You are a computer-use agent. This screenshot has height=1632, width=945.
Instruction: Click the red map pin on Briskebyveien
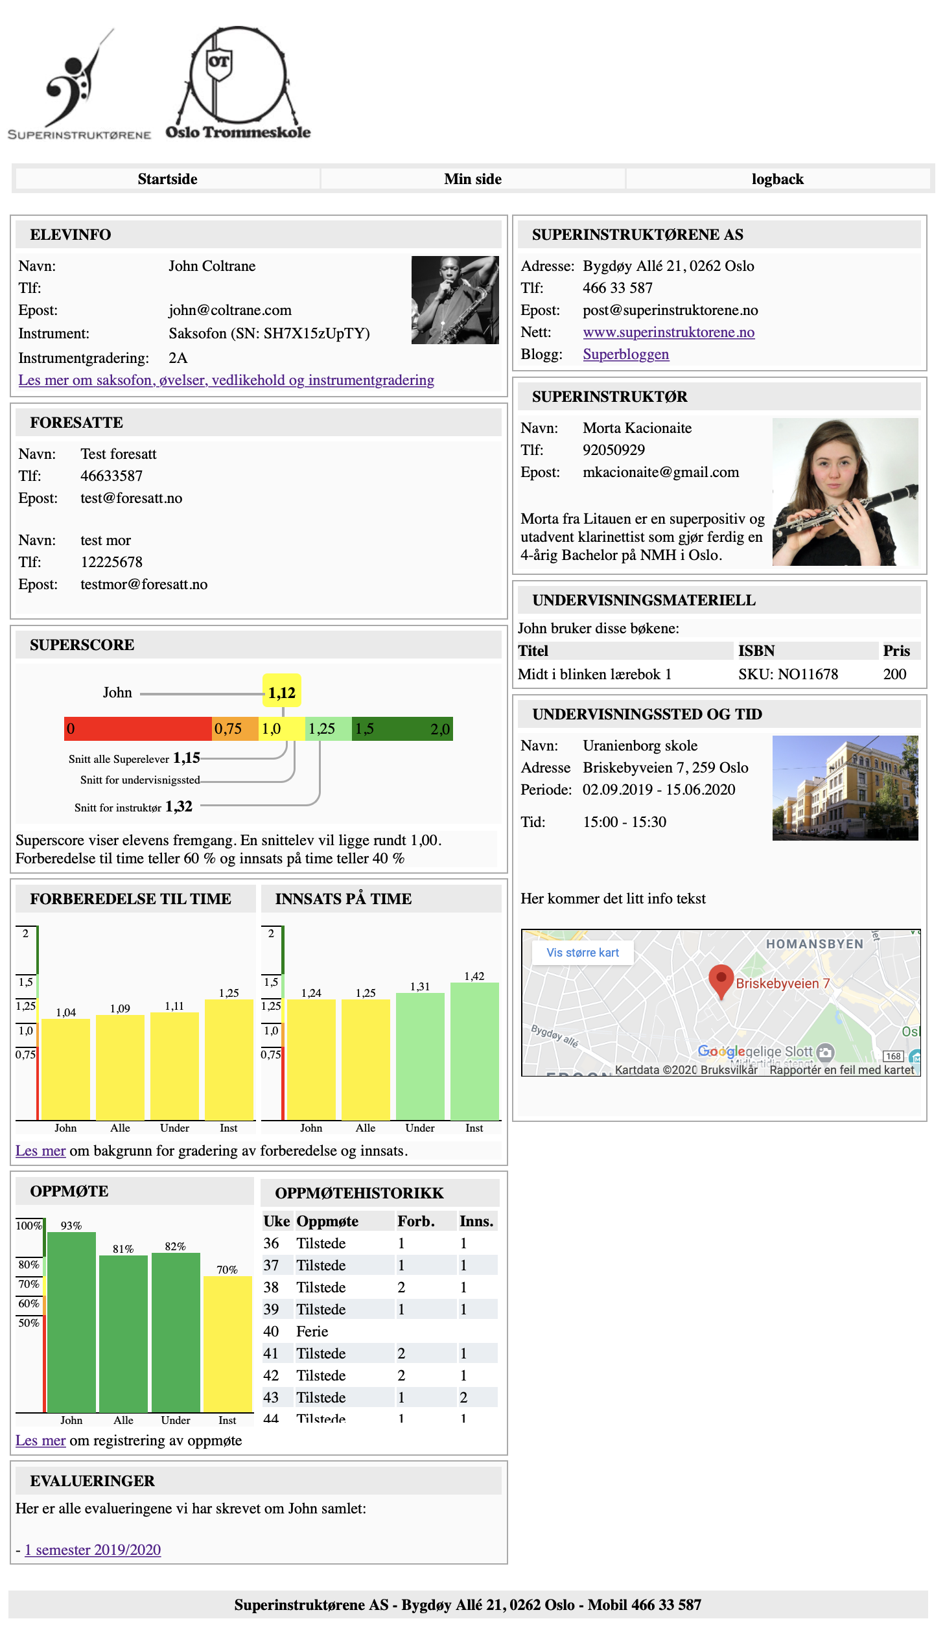coord(720,980)
